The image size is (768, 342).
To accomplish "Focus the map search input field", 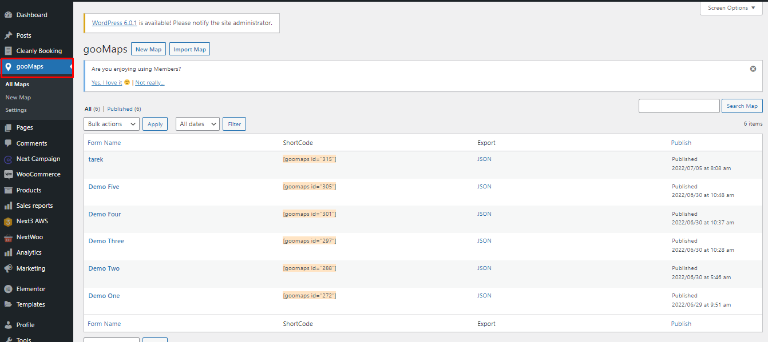I will pos(679,106).
